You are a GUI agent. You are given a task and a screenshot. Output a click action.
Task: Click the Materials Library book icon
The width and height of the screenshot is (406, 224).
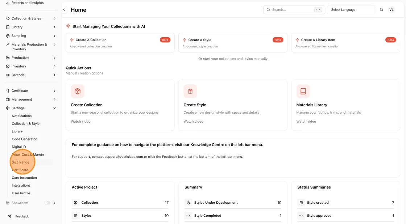click(x=303, y=91)
